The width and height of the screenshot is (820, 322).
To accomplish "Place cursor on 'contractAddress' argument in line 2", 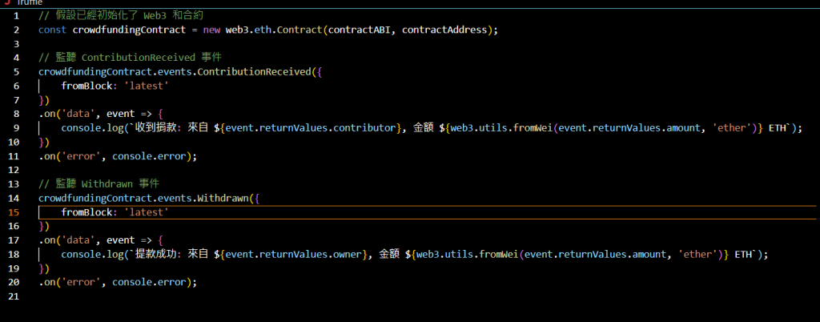I will pos(444,30).
